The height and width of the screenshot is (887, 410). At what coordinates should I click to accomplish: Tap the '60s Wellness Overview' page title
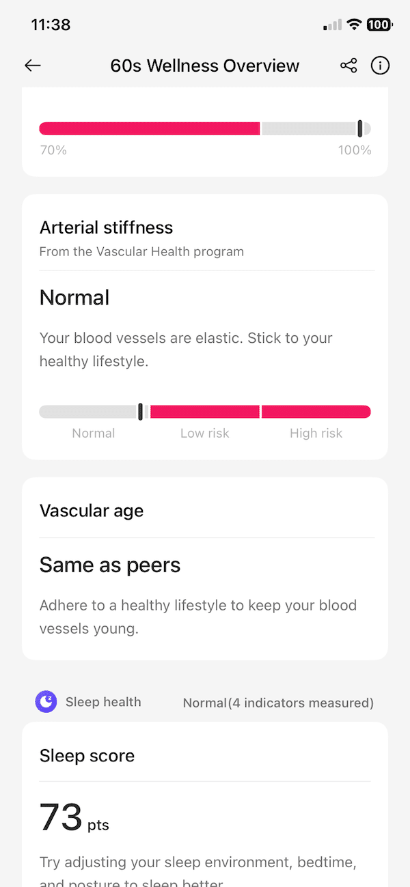pos(205,66)
